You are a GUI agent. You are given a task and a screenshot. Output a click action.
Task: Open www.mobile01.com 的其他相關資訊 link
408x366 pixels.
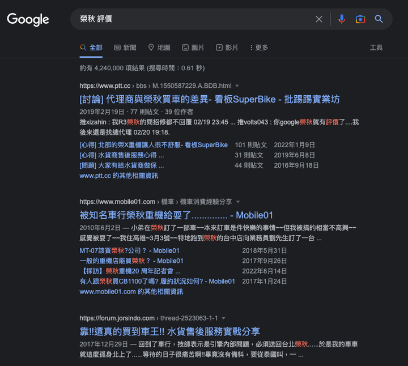pos(131,292)
